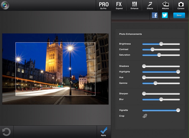The height and width of the screenshot is (138, 189).
Task: Click the photo preview inside crop frame
Action: coord(55,69)
